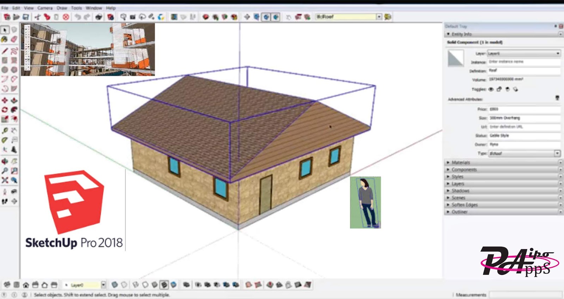Select the Follow Me tool

pos(14,110)
